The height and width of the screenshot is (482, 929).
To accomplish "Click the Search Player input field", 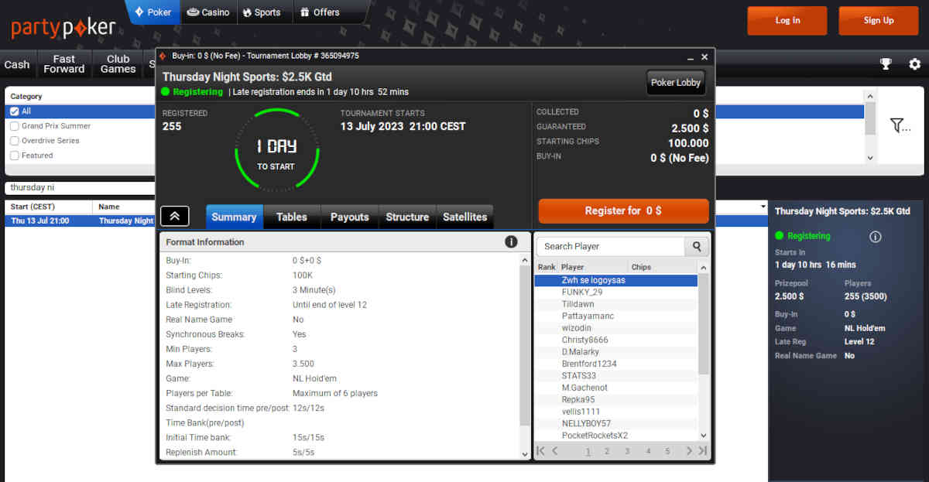I will tap(611, 246).
